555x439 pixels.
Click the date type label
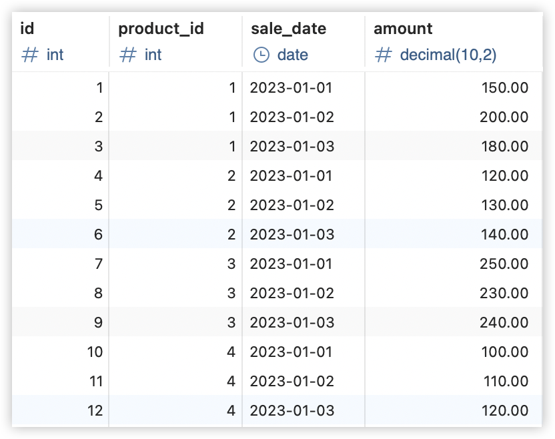coord(292,55)
